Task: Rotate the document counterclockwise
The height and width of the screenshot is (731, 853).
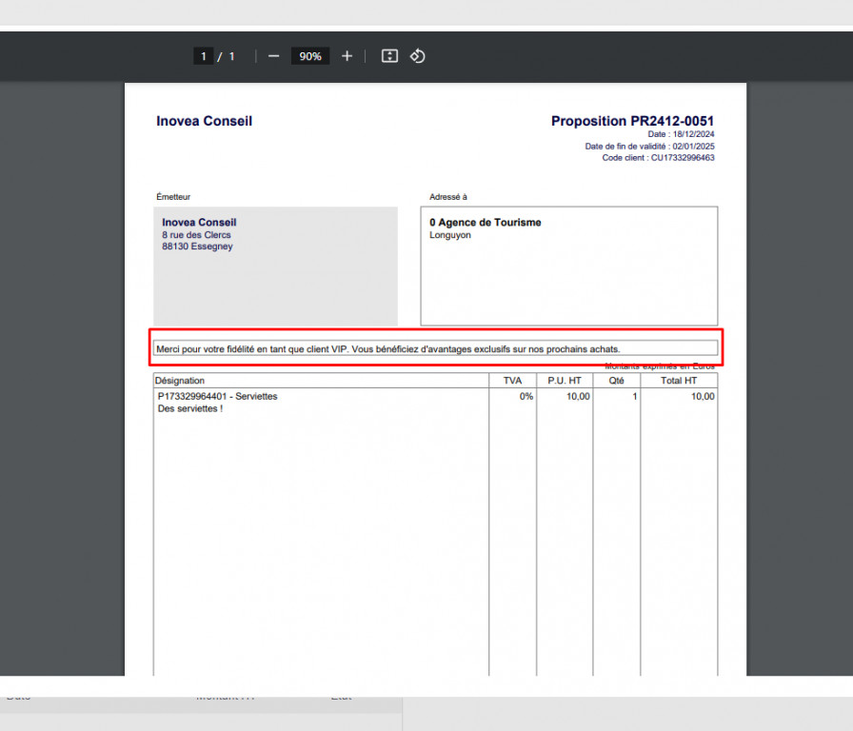Action: click(x=417, y=56)
